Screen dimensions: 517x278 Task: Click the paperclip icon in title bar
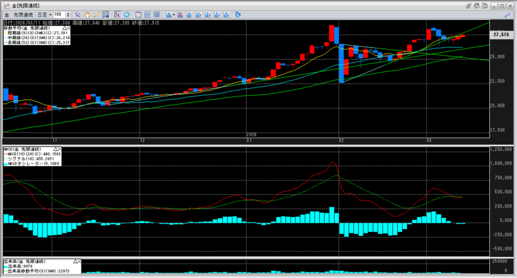coord(469,5)
